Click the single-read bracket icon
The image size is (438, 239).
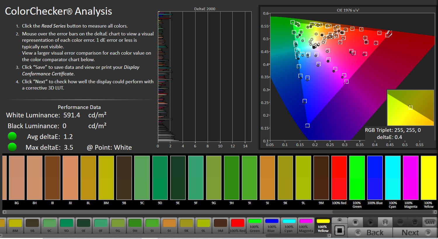coord(385,222)
